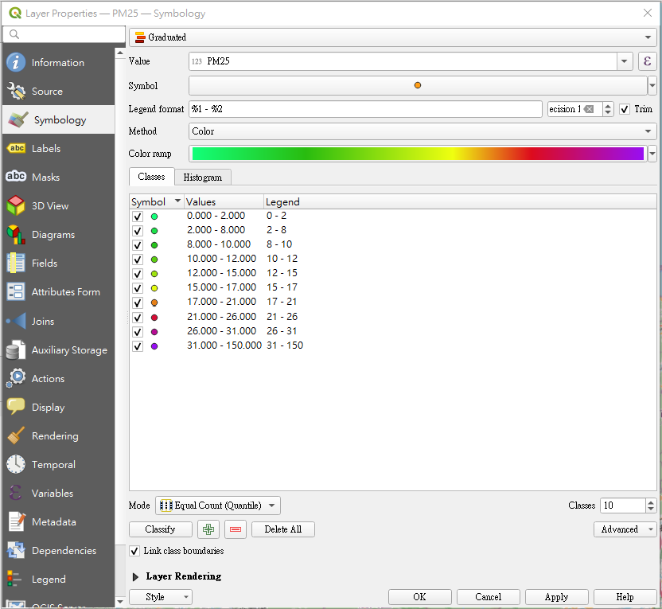The image size is (662, 609).
Task: Toggle the Trim checkbox
Action: click(625, 109)
